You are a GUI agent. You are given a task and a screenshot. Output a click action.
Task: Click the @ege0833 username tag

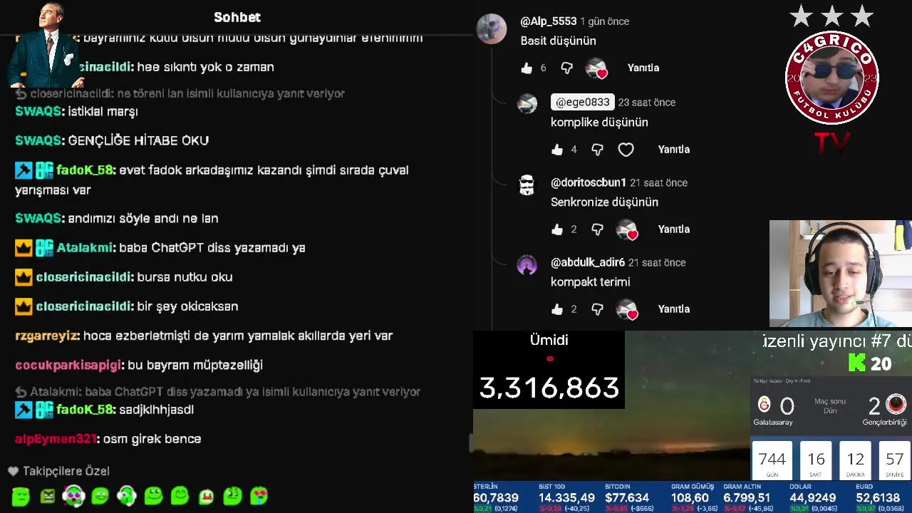(x=582, y=102)
